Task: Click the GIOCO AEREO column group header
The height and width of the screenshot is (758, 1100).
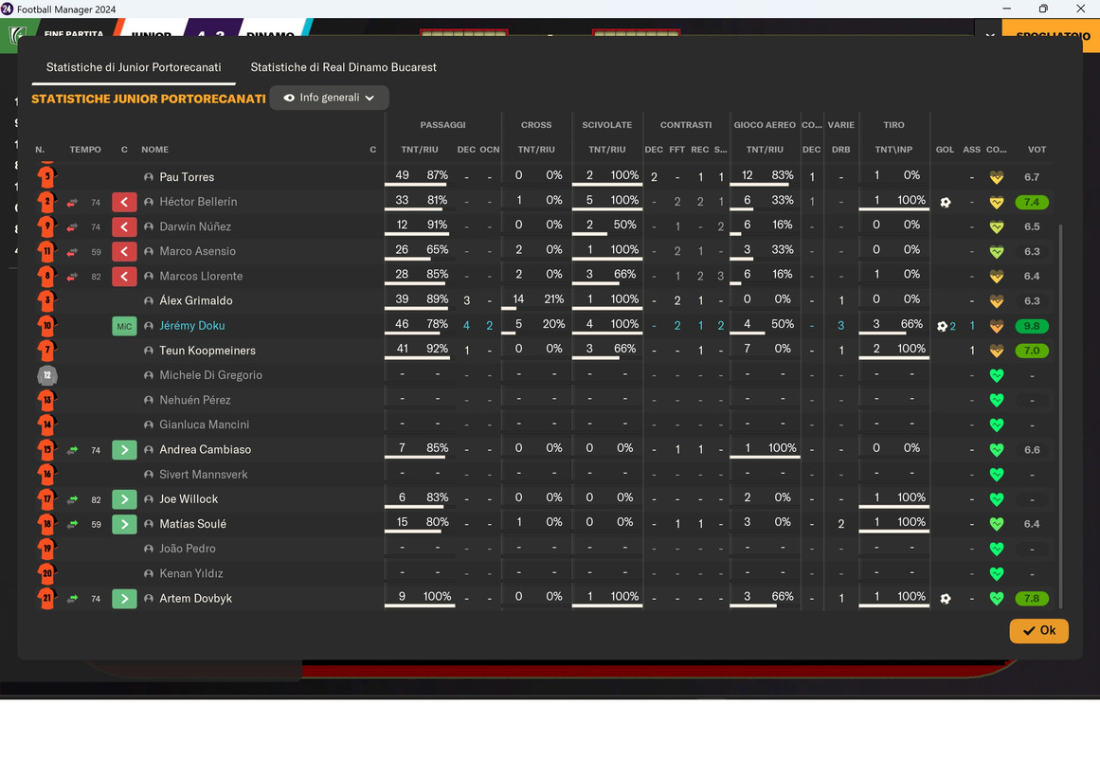Action: [x=765, y=125]
